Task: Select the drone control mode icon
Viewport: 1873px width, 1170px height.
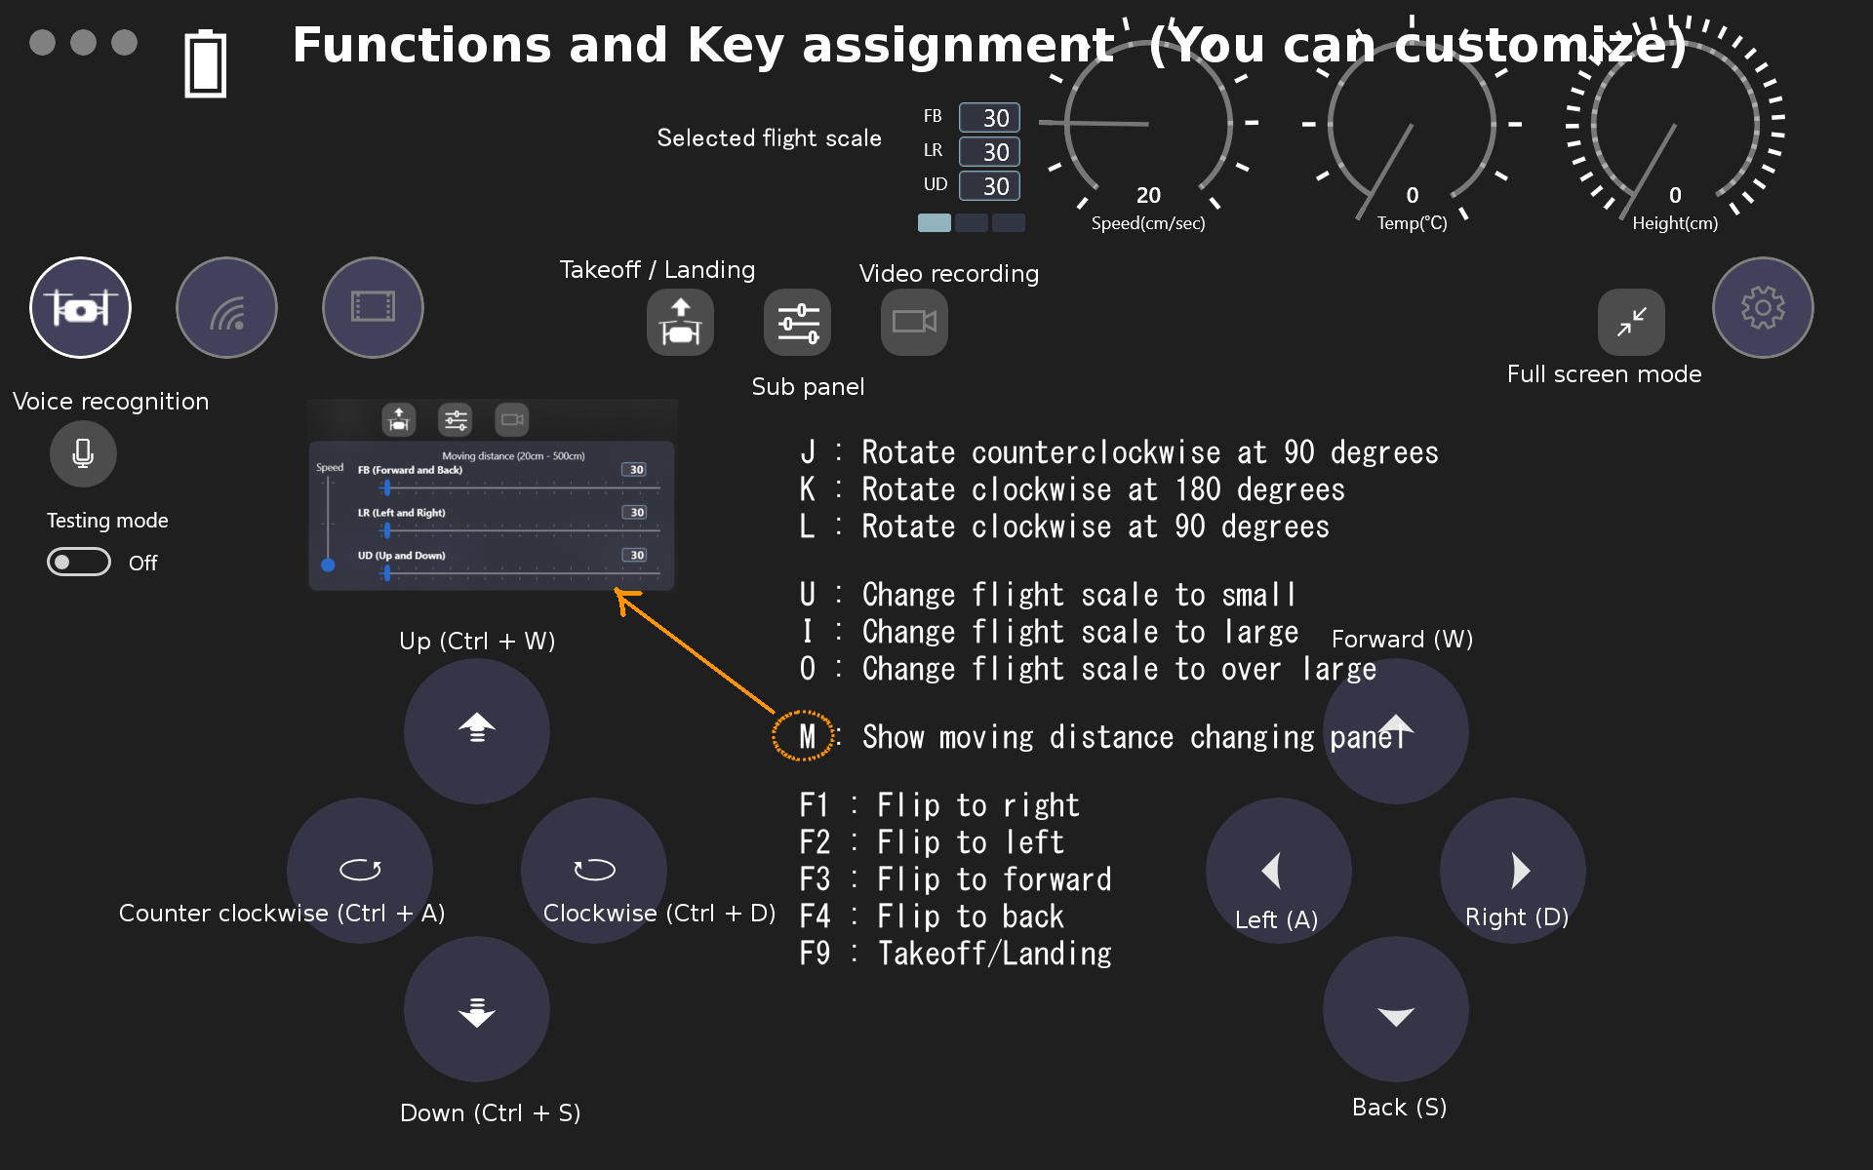Action: (80, 308)
